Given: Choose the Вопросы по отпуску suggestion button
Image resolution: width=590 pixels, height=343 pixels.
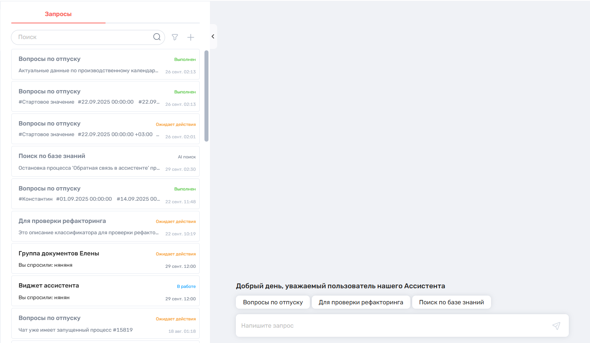Looking at the screenshot, I should [x=273, y=302].
